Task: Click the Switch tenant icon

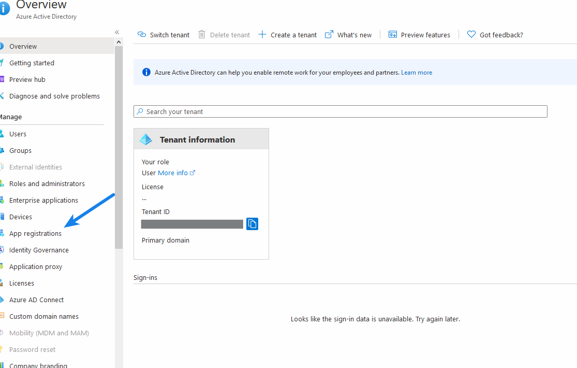Action: click(x=142, y=34)
